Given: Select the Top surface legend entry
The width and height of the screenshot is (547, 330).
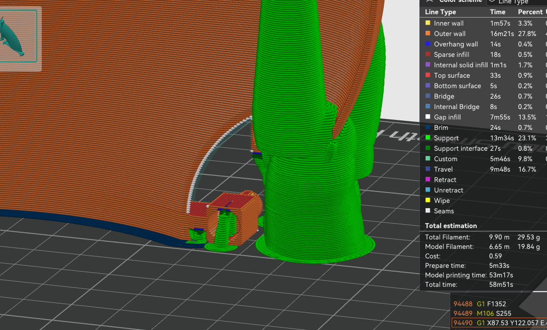Looking at the screenshot, I should [x=452, y=75].
